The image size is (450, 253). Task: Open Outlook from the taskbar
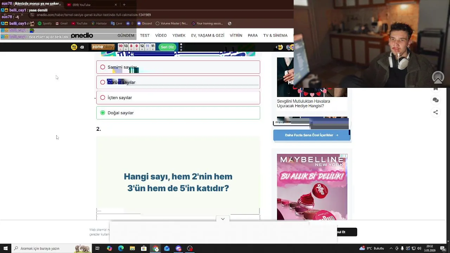[x=167, y=248]
